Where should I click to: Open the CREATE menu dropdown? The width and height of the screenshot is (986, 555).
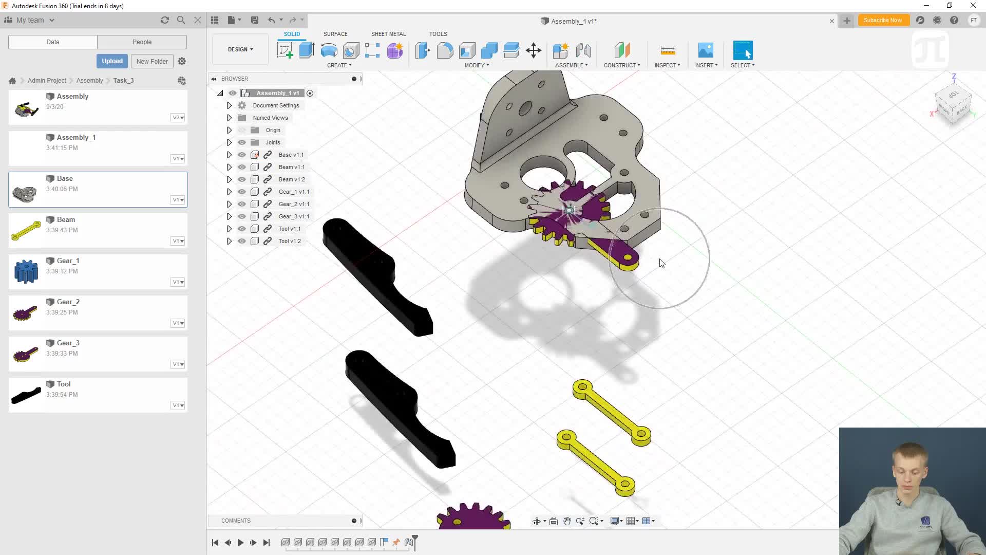pos(339,65)
